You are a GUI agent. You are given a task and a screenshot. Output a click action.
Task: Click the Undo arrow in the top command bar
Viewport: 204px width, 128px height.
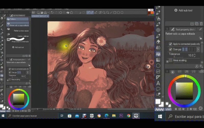pyautogui.click(x=52, y=12)
